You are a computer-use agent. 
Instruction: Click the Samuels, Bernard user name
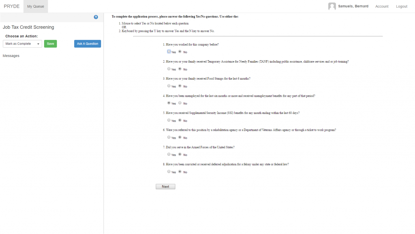[x=353, y=6]
